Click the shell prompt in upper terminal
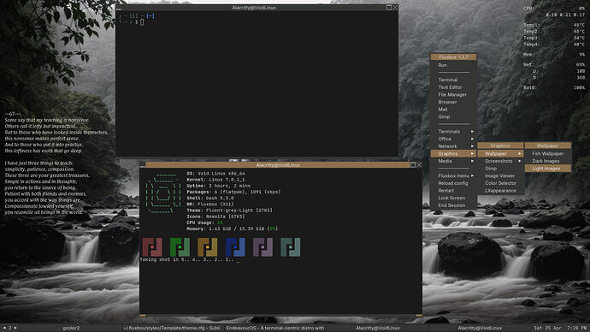 tap(133, 22)
